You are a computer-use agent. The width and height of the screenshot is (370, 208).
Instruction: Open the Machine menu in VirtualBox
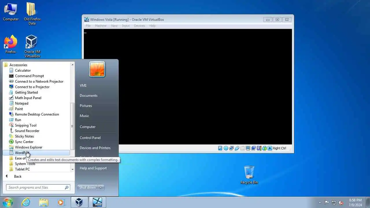point(101,26)
